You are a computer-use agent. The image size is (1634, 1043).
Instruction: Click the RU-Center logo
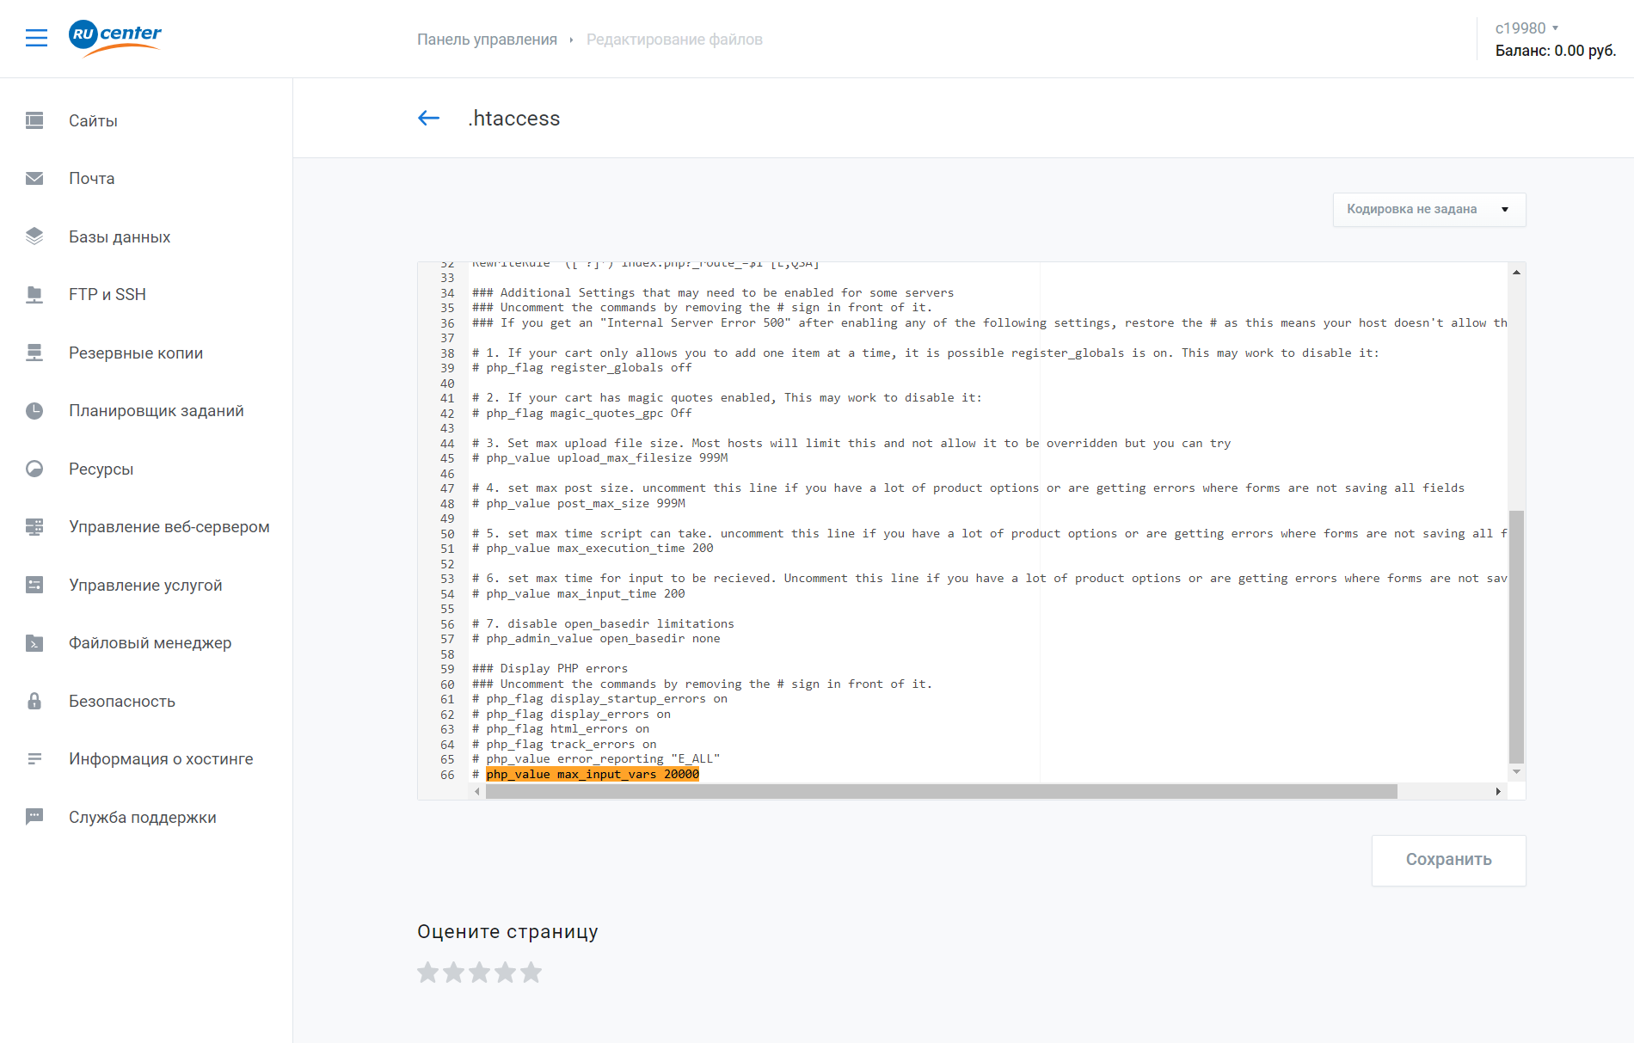[115, 37]
